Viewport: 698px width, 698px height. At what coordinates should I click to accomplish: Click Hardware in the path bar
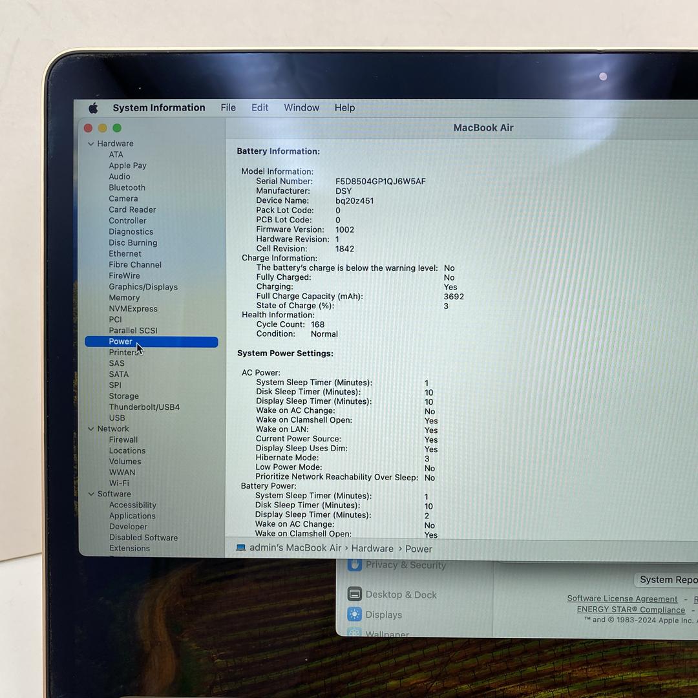(x=372, y=549)
